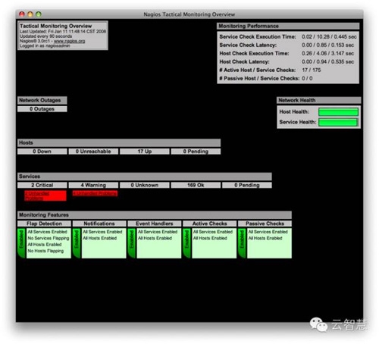The image size is (379, 344).
Task: Open the 17 Up hosts link
Action: (x=145, y=152)
